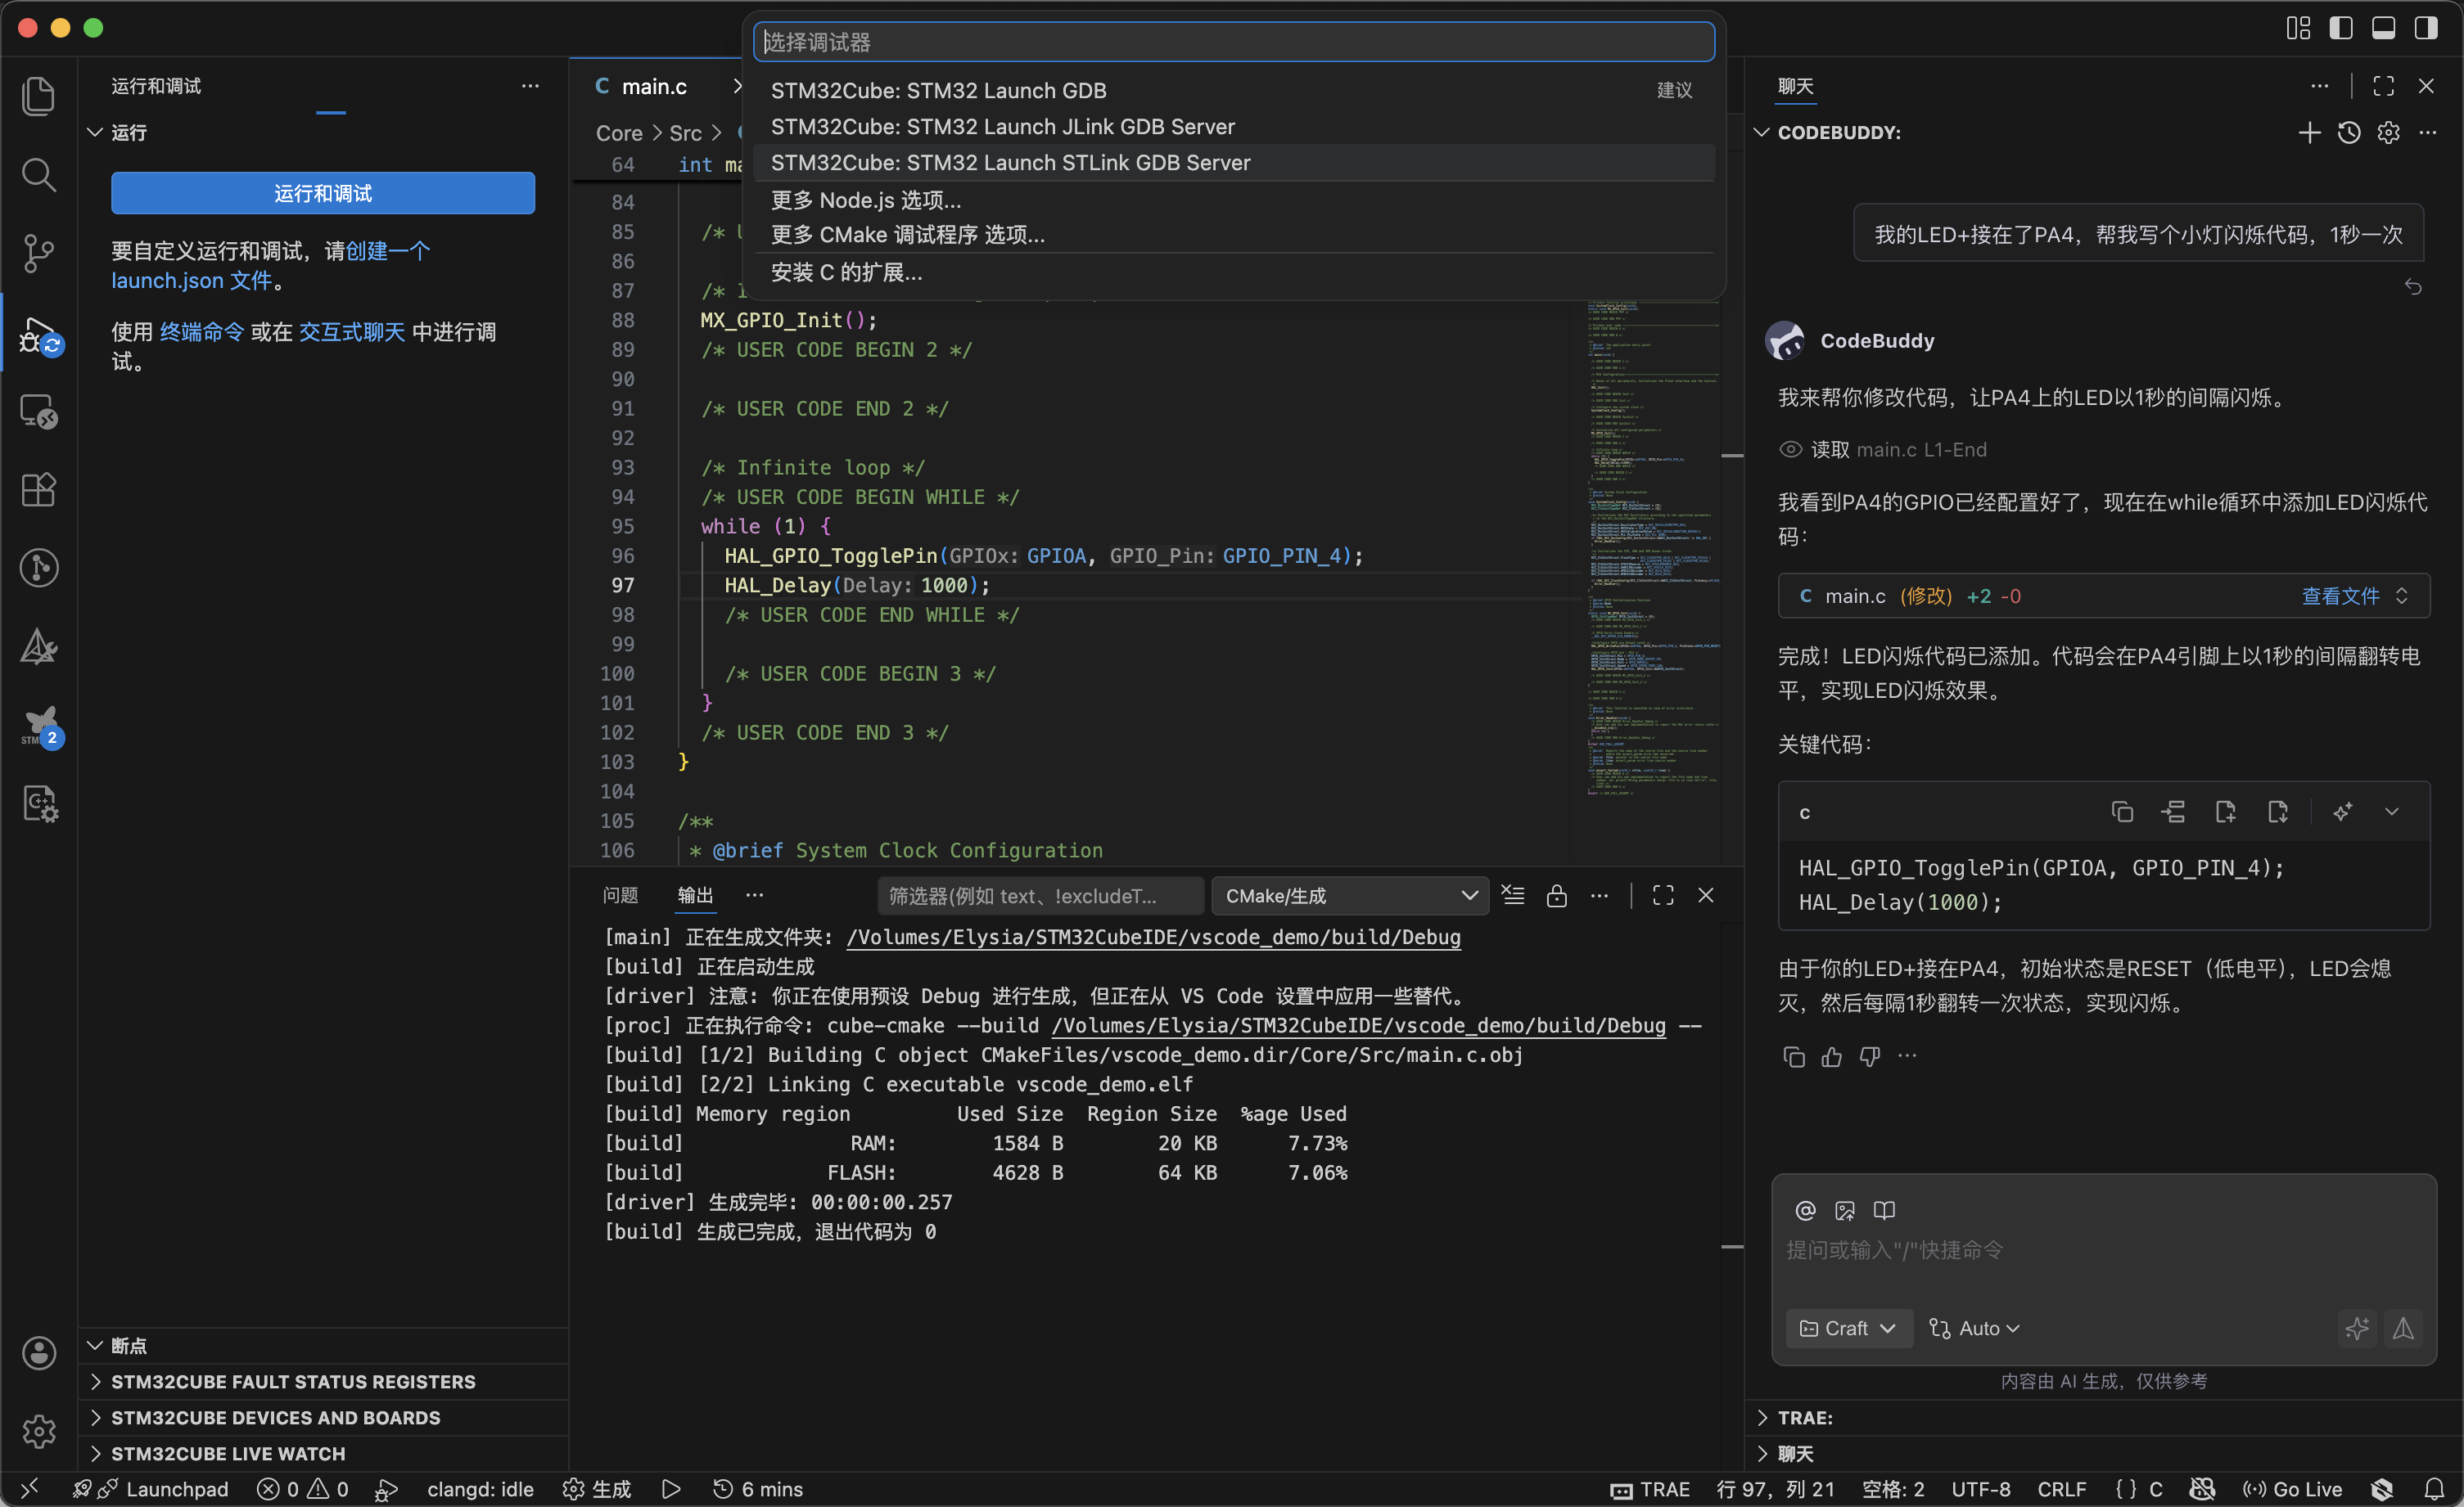Open the CMake/生成 output channel dropdown
Viewport: 2464px width, 1507px height.
[x=1349, y=895]
